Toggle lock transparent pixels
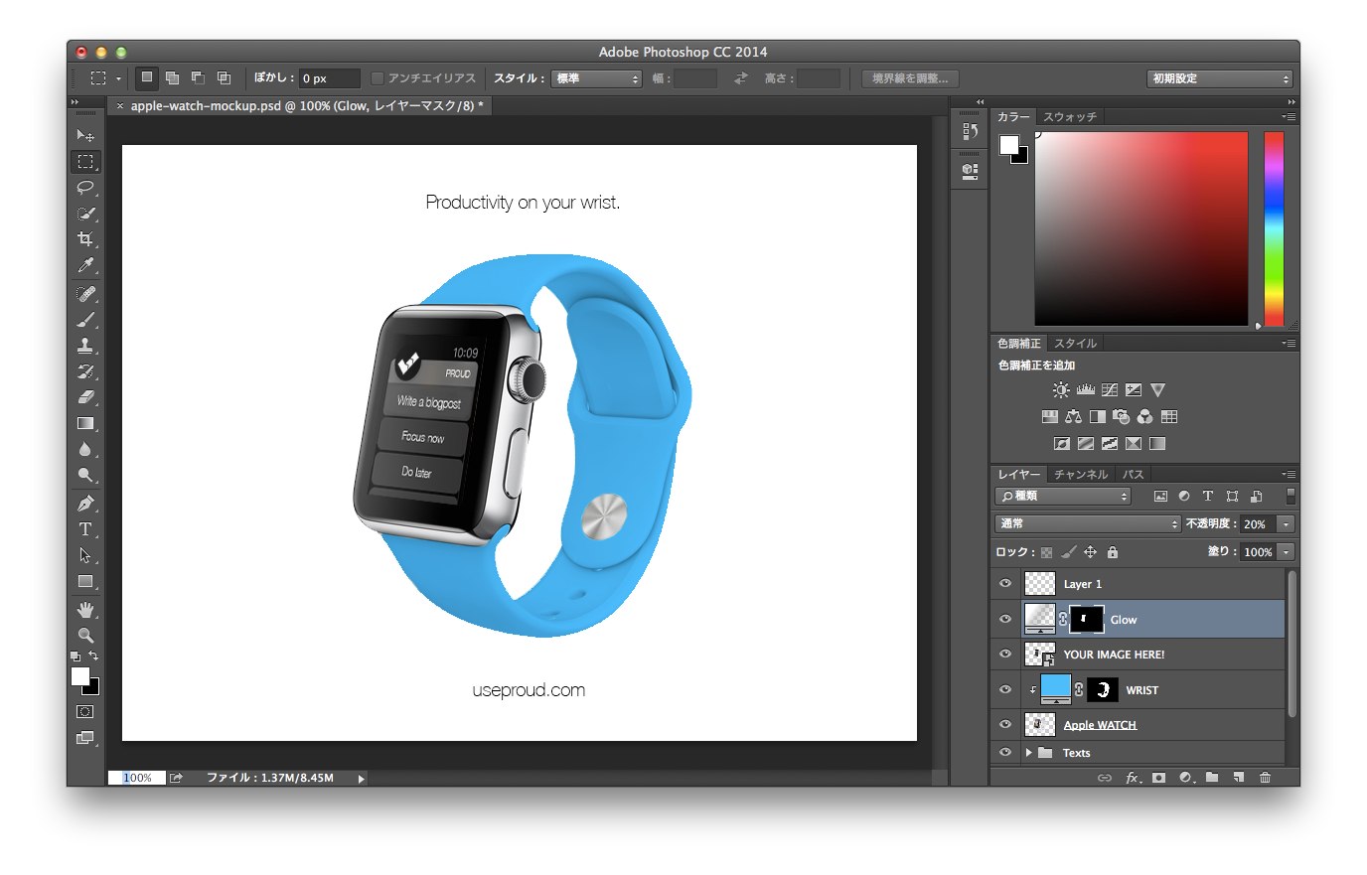 (x=1046, y=552)
